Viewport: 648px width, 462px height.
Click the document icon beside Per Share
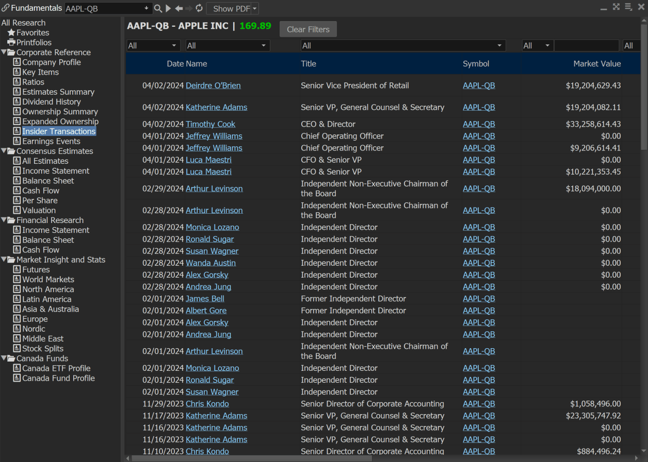click(x=17, y=200)
